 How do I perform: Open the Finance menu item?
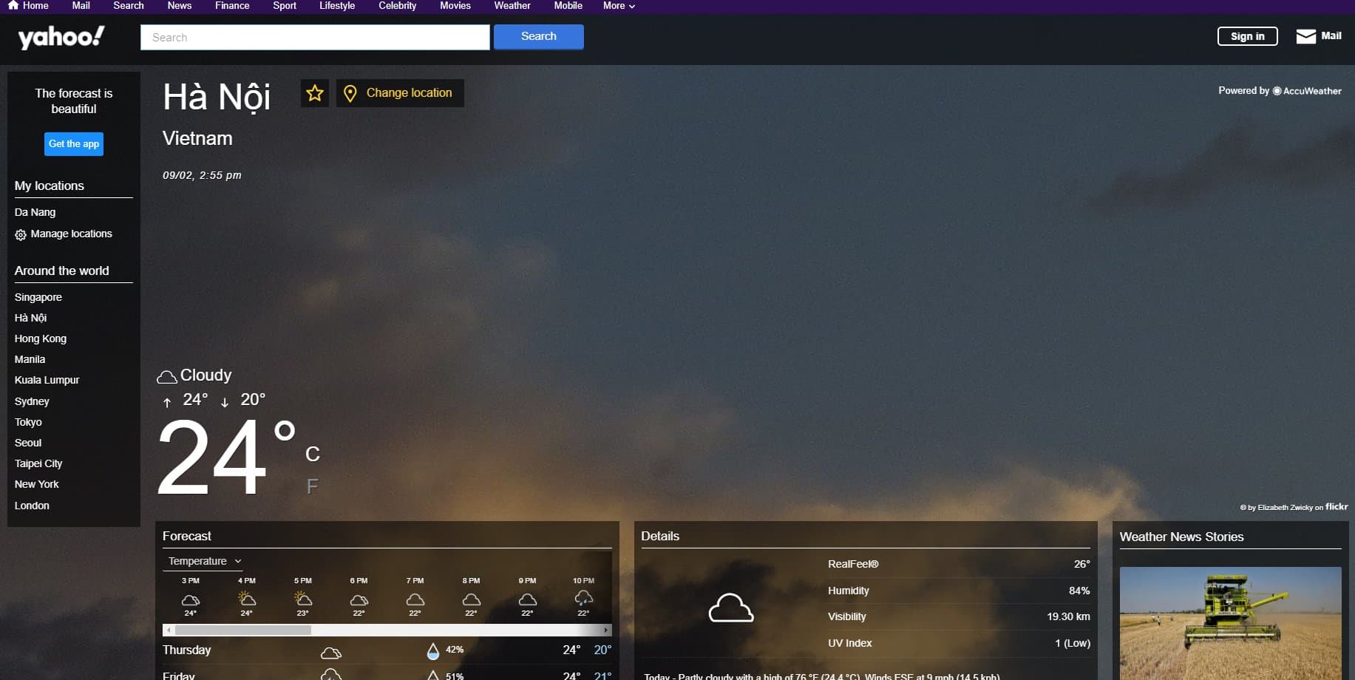[x=232, y=5]
